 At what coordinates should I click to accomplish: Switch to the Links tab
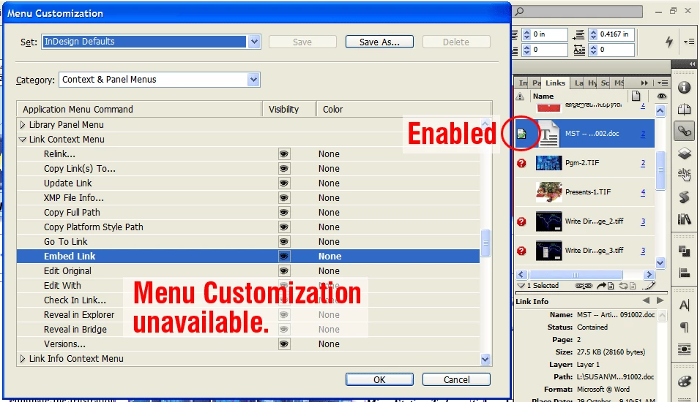point(555,83)
